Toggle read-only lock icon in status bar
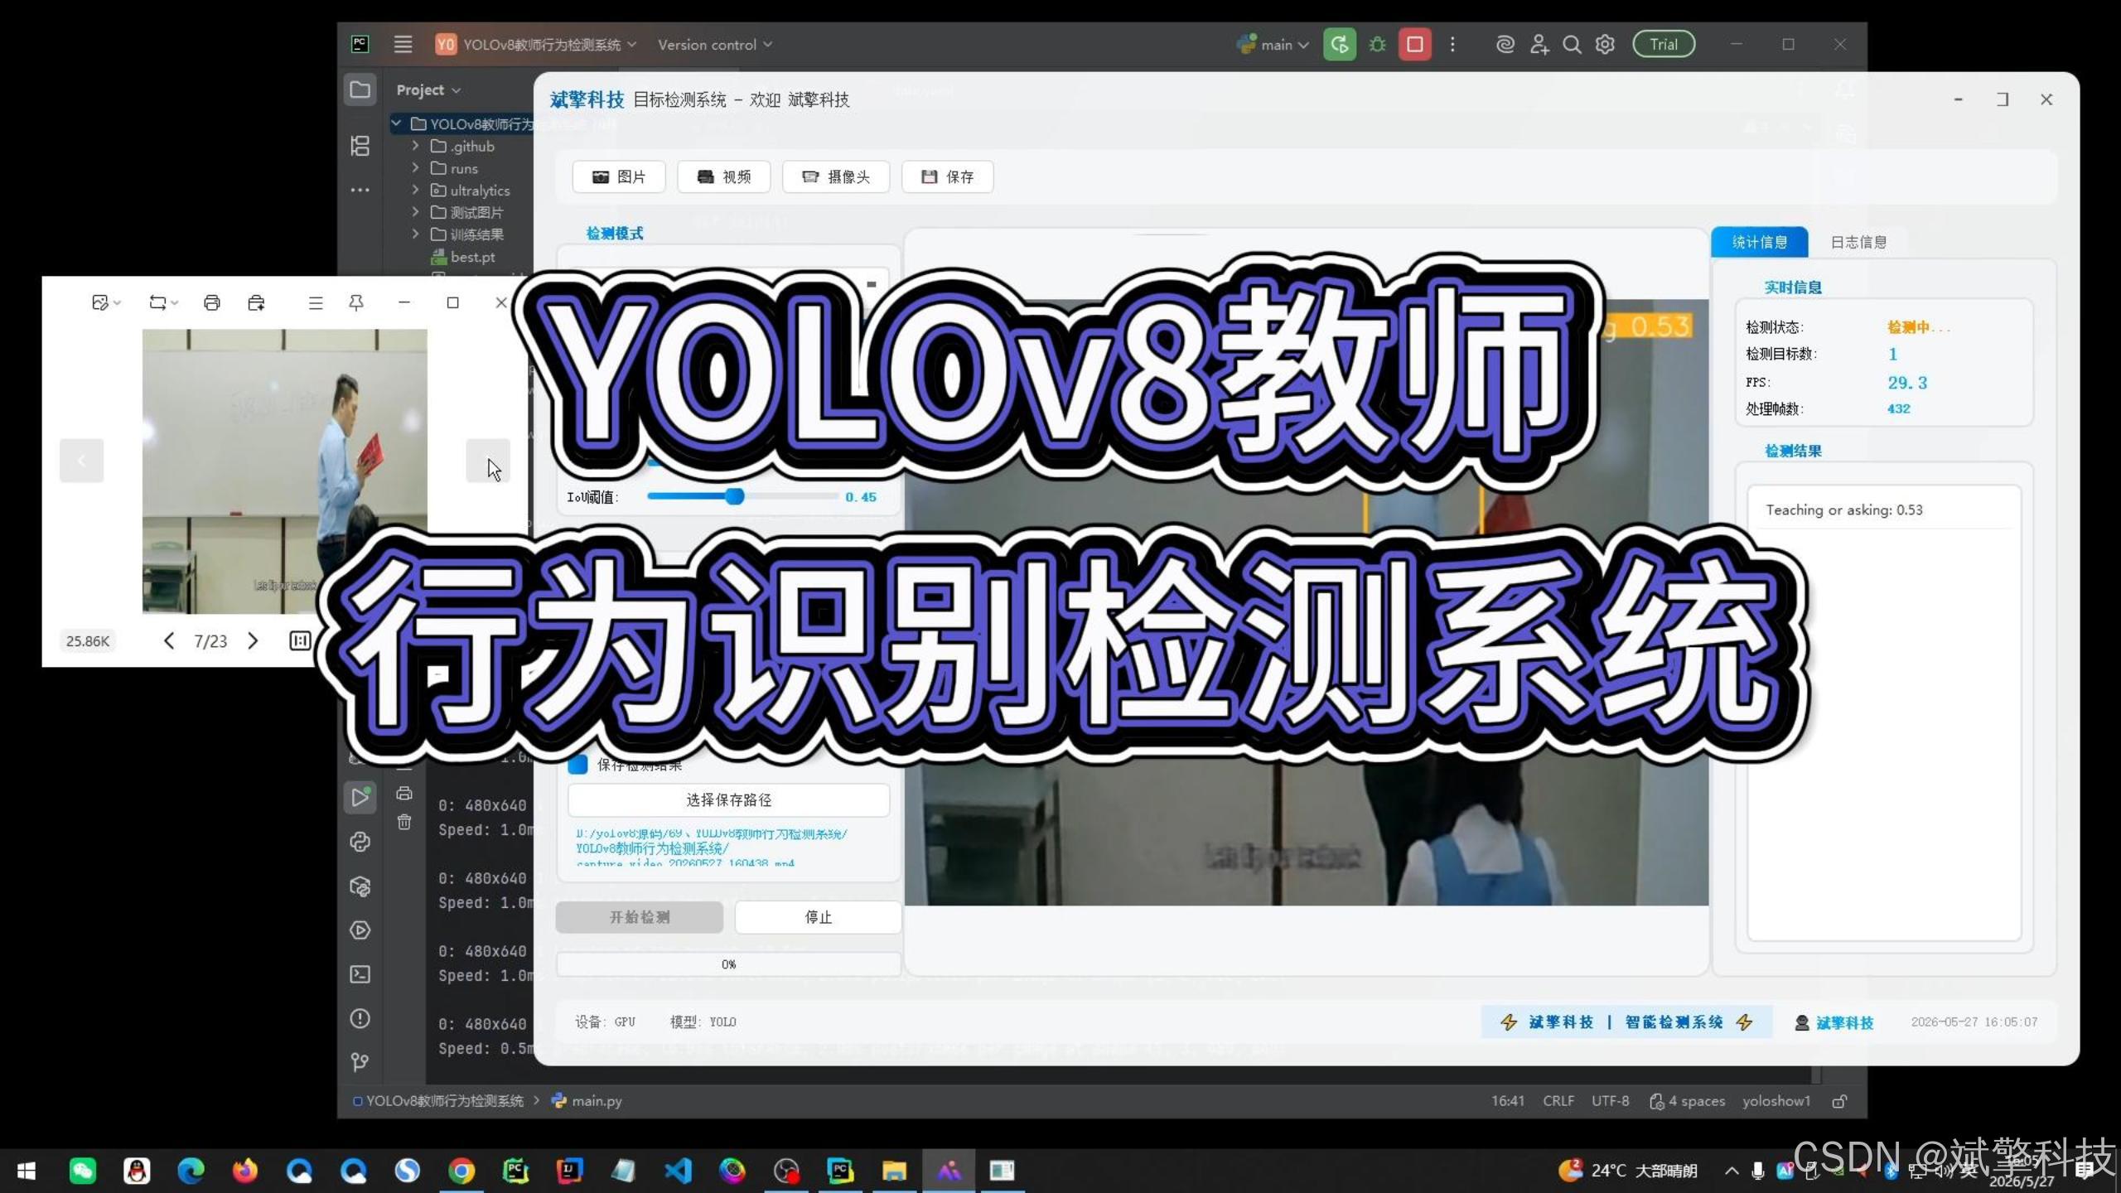 pyautogui.click(x=1840, y=1101)
